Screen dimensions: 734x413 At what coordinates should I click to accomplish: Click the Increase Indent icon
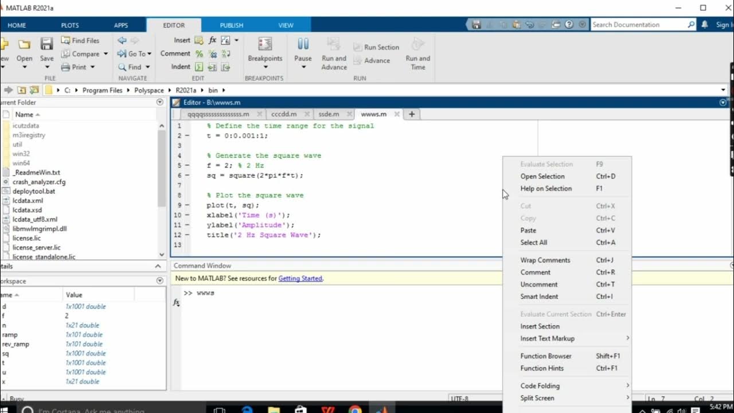tap(212, 67)
